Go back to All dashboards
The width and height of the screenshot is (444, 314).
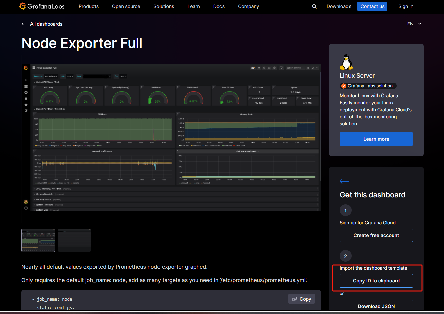(42, 24)
